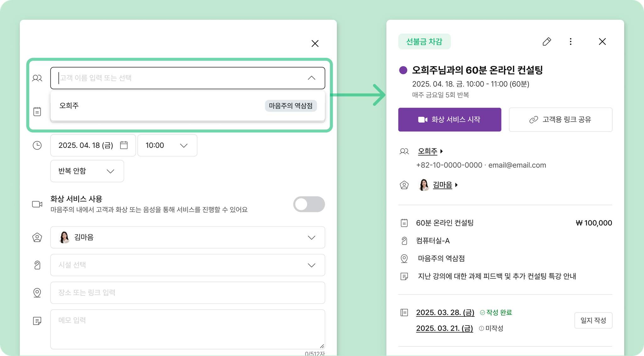Click the email@email.com address

517,165
